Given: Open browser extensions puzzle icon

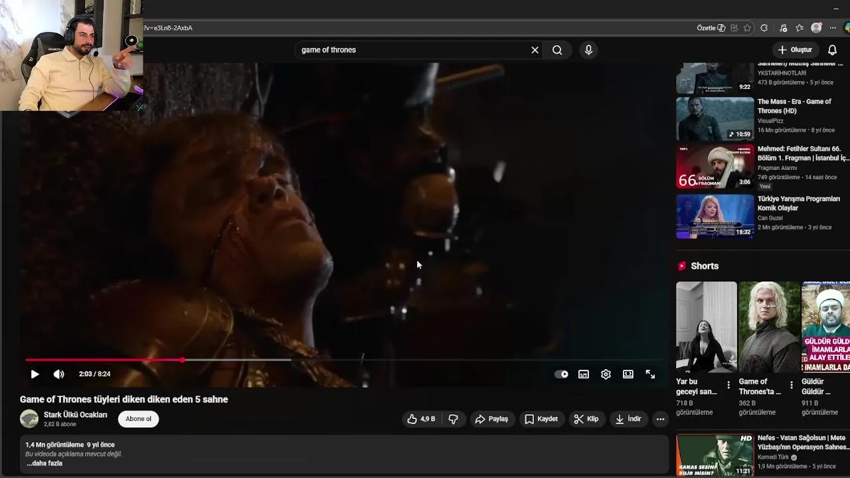Looking at the screenshot, I should (764, 28).
